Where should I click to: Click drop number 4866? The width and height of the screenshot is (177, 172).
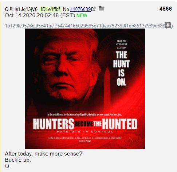[166, 9]
